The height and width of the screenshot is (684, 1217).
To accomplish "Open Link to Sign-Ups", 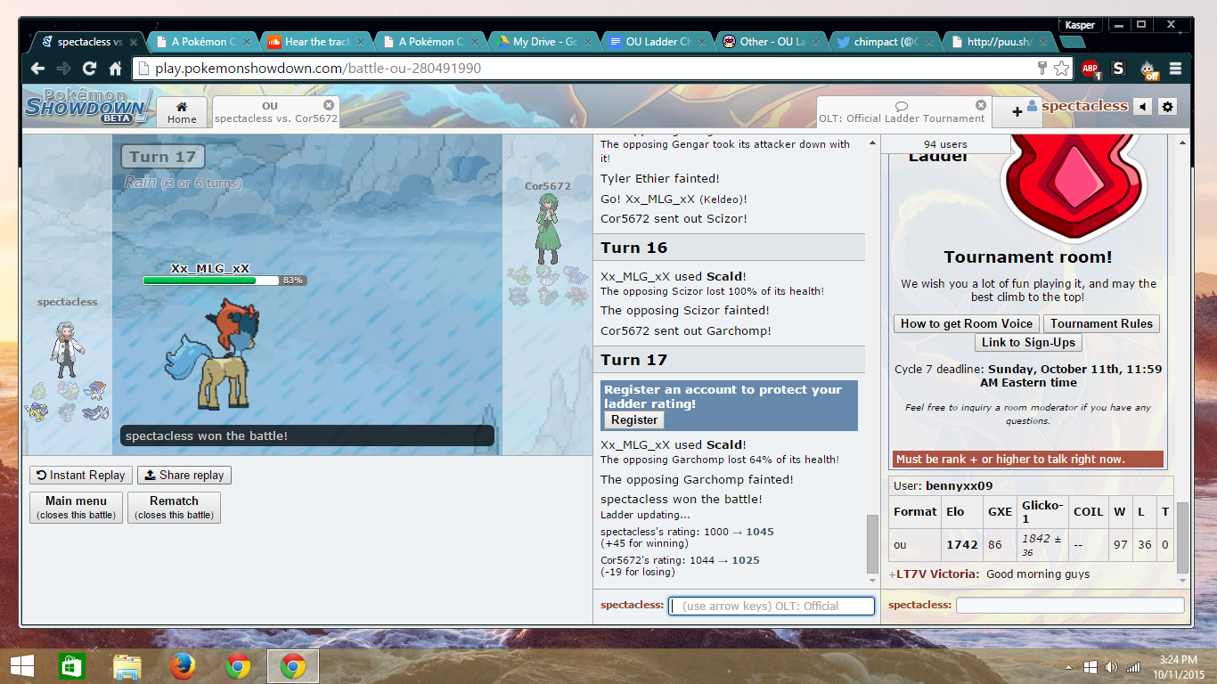I will [x=1029, y=343].
